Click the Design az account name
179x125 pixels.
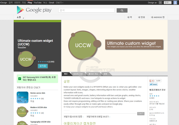[x=152, y=2]
